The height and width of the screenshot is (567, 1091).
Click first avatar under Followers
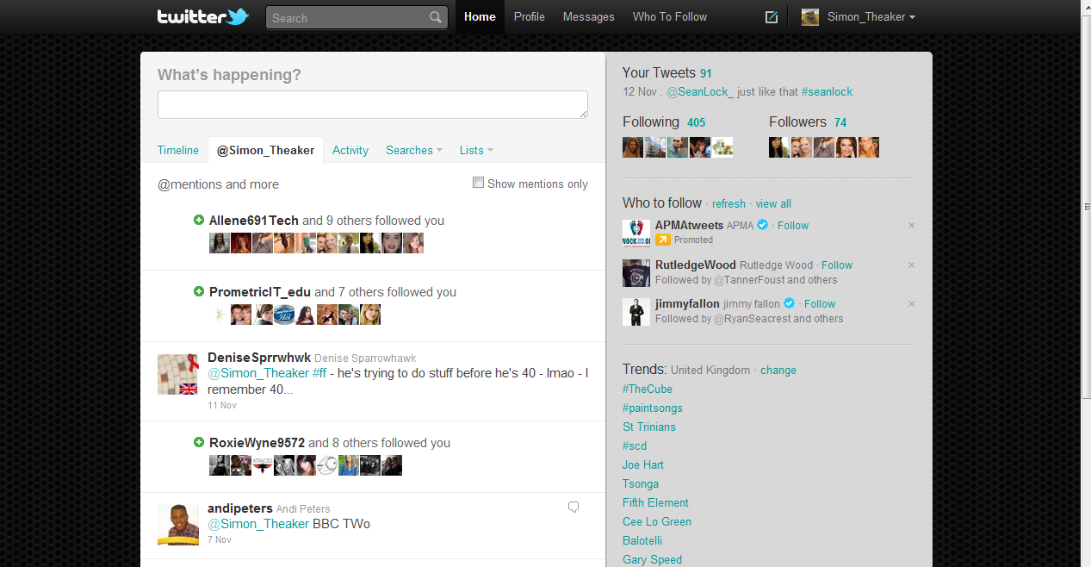(x=779, y=147)
